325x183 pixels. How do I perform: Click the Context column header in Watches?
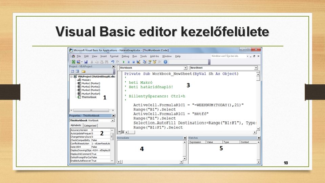248,142
